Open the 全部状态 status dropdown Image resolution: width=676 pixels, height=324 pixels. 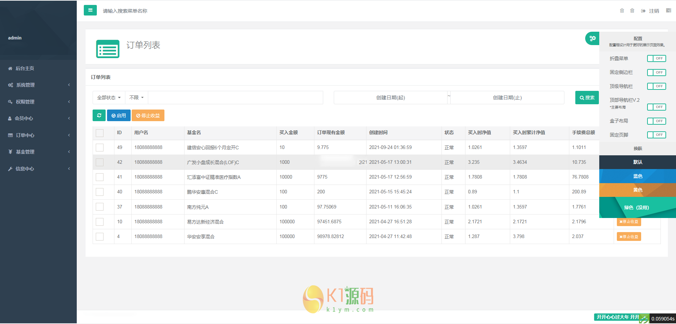click(109, 98)
